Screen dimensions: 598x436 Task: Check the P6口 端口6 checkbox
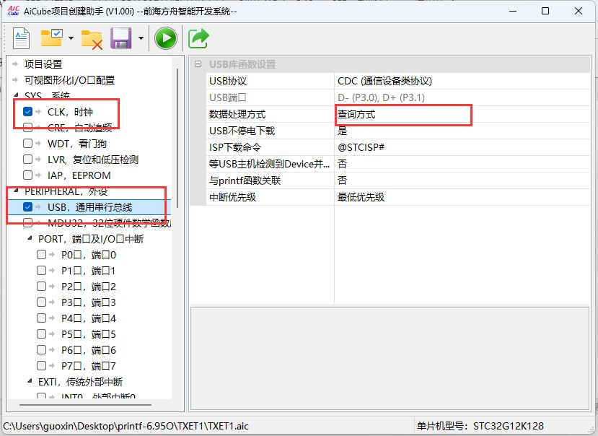click(41, 349)
